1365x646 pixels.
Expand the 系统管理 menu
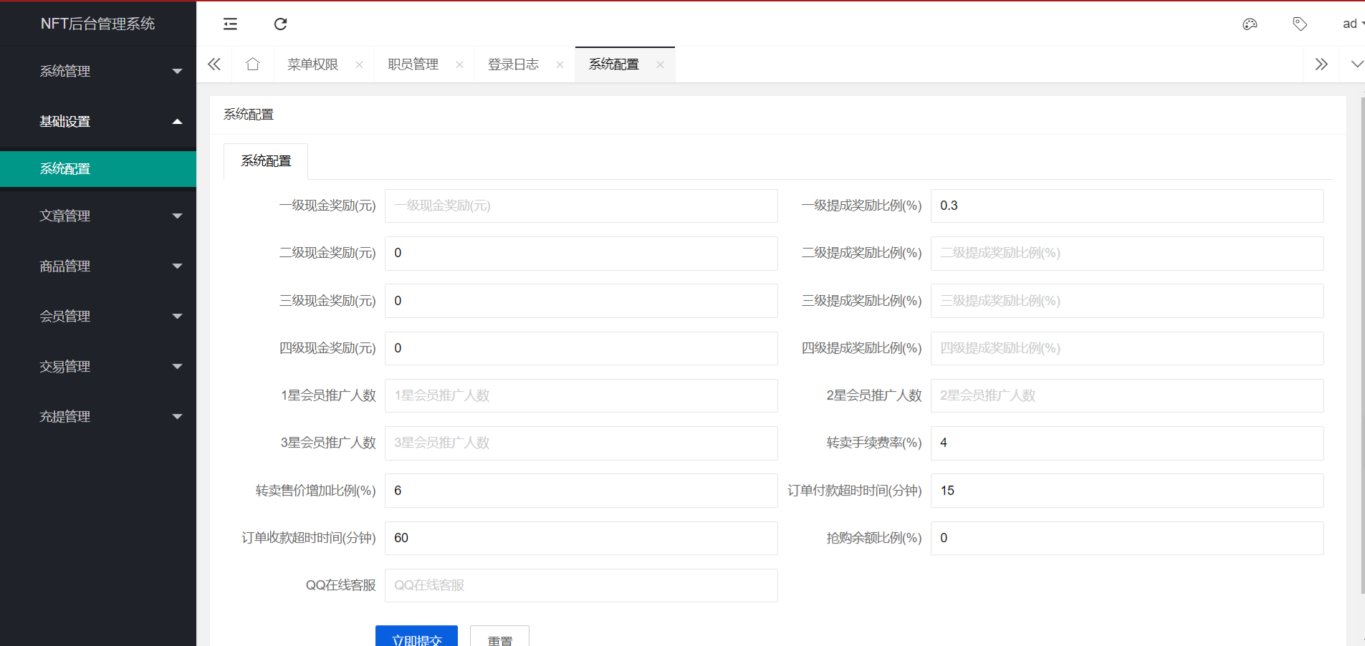point(98,71)
